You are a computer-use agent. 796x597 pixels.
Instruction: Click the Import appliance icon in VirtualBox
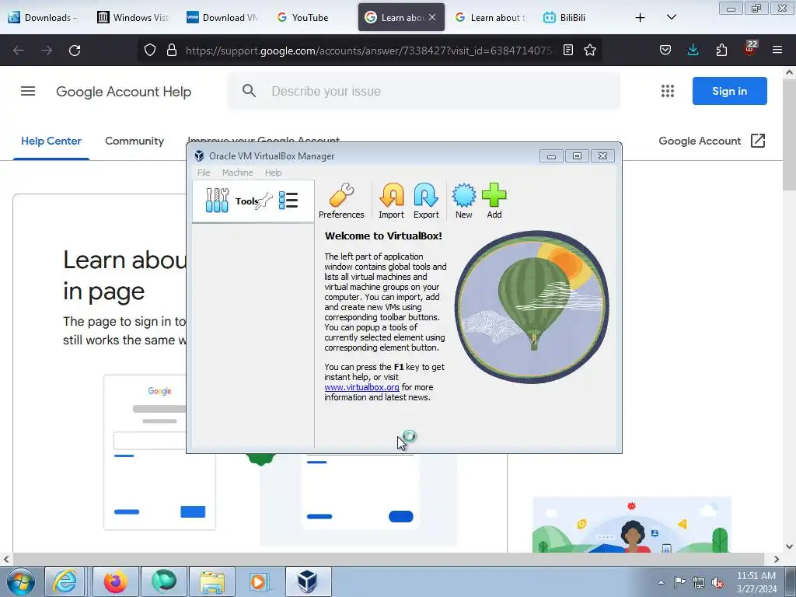392,201
